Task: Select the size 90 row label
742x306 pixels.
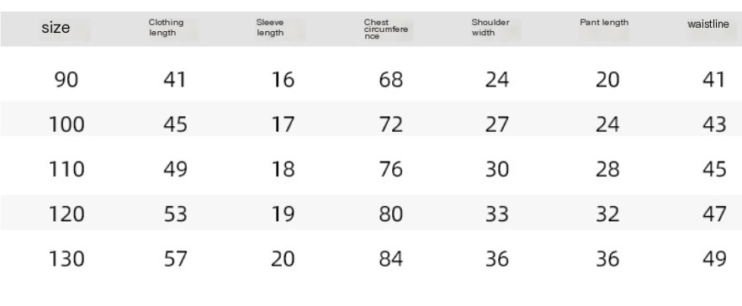Action: point(66,80)
